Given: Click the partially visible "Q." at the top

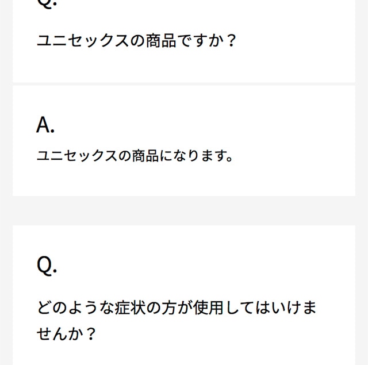Looking at the screenshot, I should coord(47,3).
